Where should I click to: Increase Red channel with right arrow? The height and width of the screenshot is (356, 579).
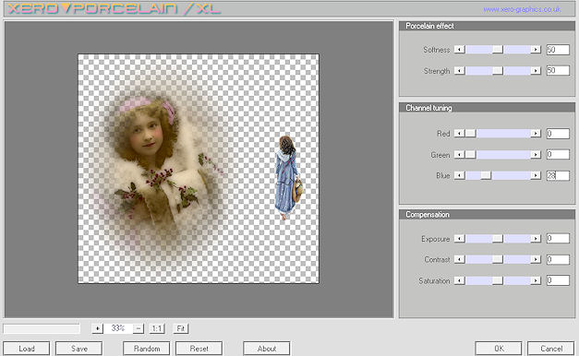click(536, 133)
